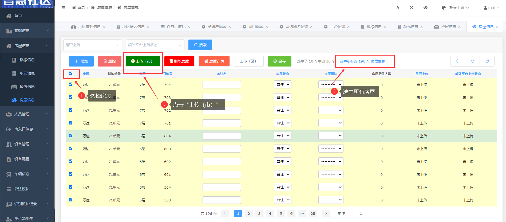
Task: Click the font size 'A' icon
Action: [x=398, y=8]
